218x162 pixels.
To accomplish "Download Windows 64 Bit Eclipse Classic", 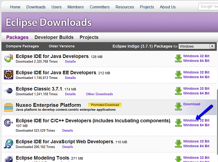I will pyautogui.click(x=196, y=93).
